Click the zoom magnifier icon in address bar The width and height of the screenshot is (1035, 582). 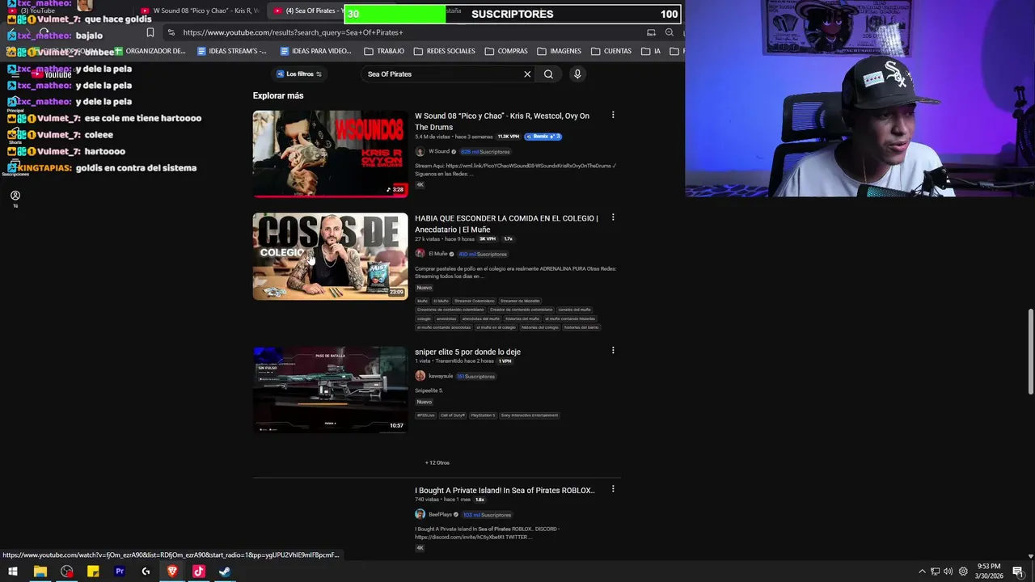pos(669,32)
